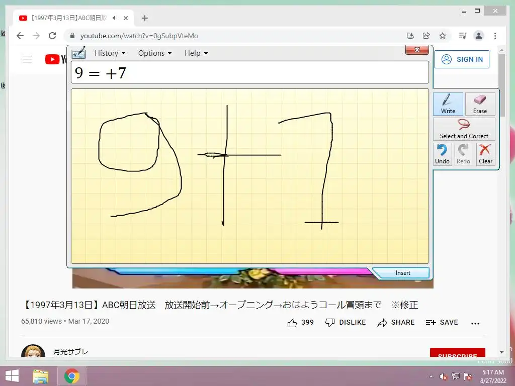This screenshot has height=386, width=515.
Task: Open File Explorer from the taskbar
Action: click(41, 376)
